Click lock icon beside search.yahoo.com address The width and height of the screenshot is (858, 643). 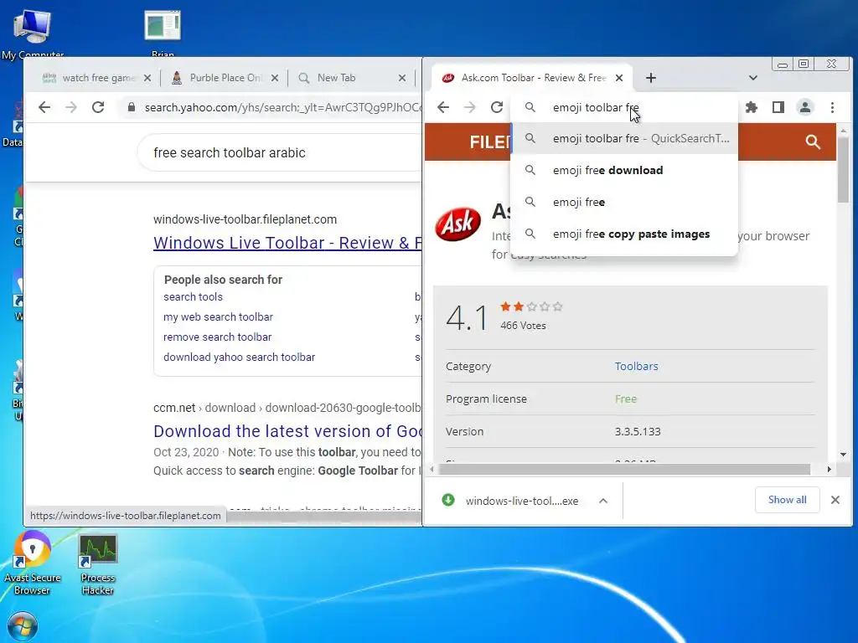tap(132, 107)
